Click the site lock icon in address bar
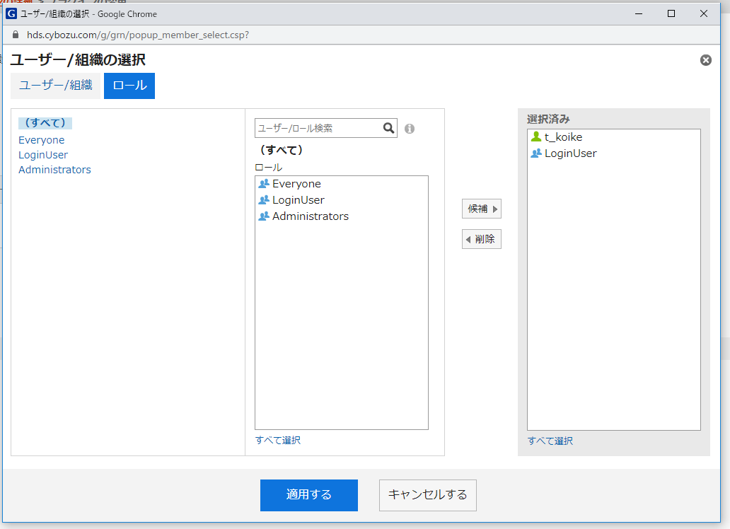This screenshot has height=529, width=730. (x=17, y=35)
